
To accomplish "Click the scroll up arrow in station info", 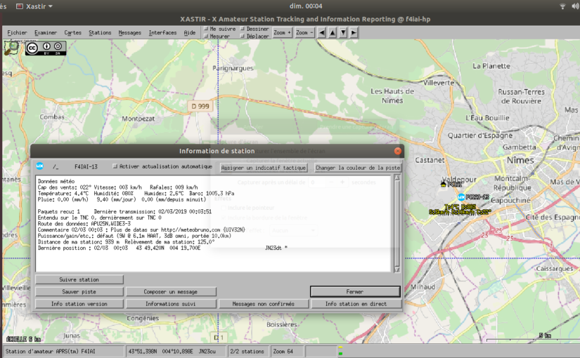I will click(x=397, y=178).
